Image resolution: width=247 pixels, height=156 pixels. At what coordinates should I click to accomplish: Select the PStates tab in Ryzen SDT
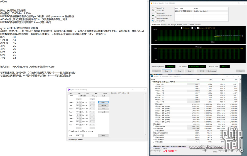click(94, 96)
